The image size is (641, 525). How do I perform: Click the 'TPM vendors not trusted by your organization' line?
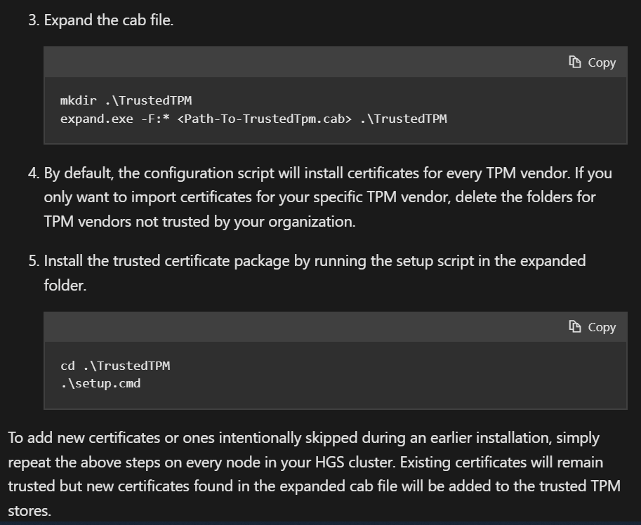tap(200, 222)
